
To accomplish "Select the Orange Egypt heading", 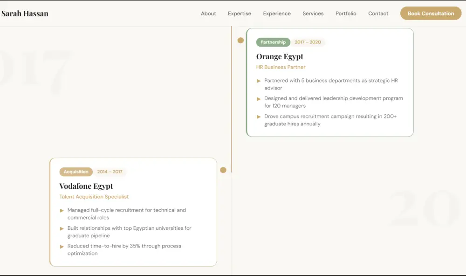I will click(x=280, y=56).
